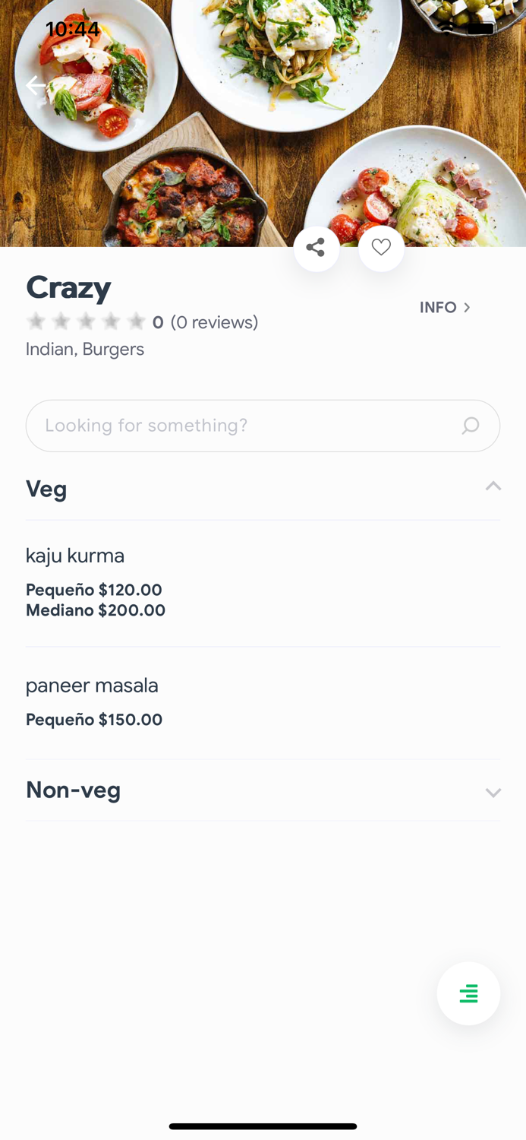Open the Veg section header

pyautogui.click(x=46, y=489)
